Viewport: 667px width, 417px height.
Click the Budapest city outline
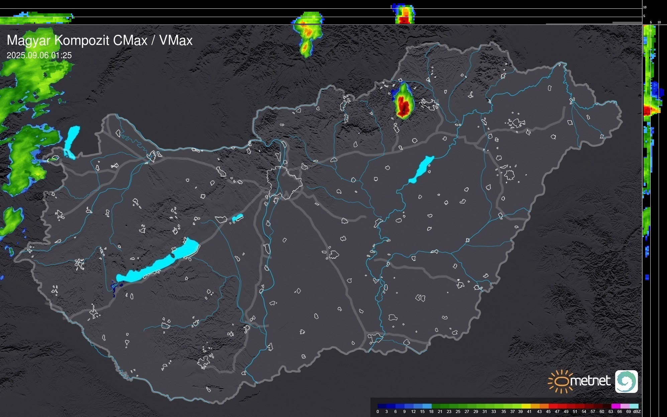284,182
